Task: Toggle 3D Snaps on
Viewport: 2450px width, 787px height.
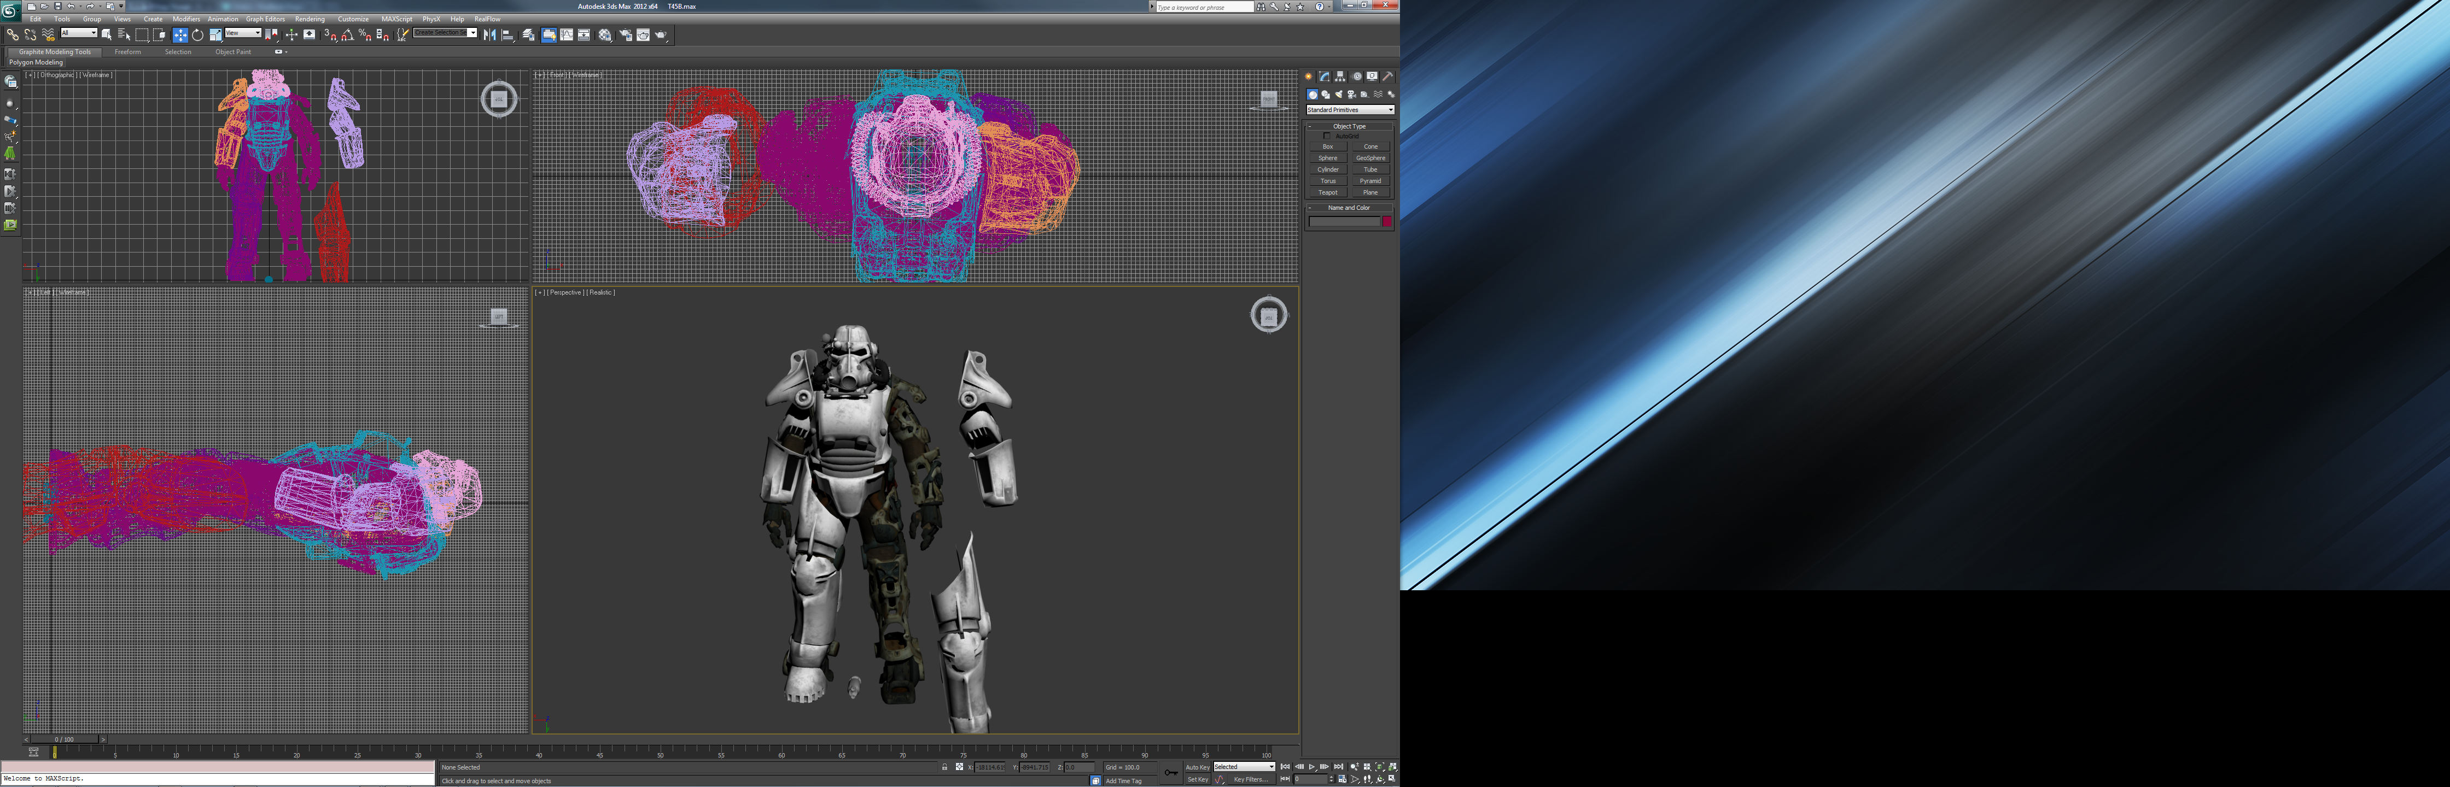Action: [x=330, y=35]
